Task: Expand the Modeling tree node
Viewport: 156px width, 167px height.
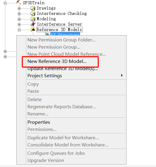Action: [x=19, y=19]
